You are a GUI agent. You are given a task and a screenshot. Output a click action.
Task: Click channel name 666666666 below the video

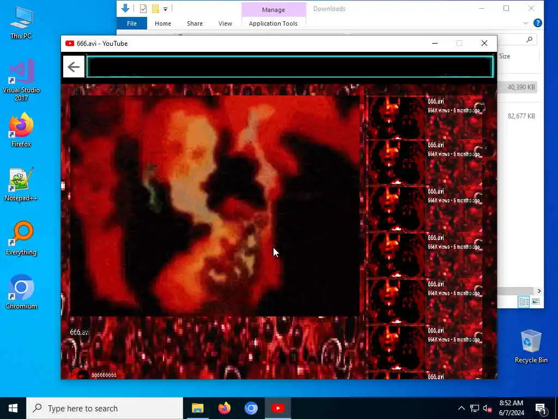tap(104, 375)
